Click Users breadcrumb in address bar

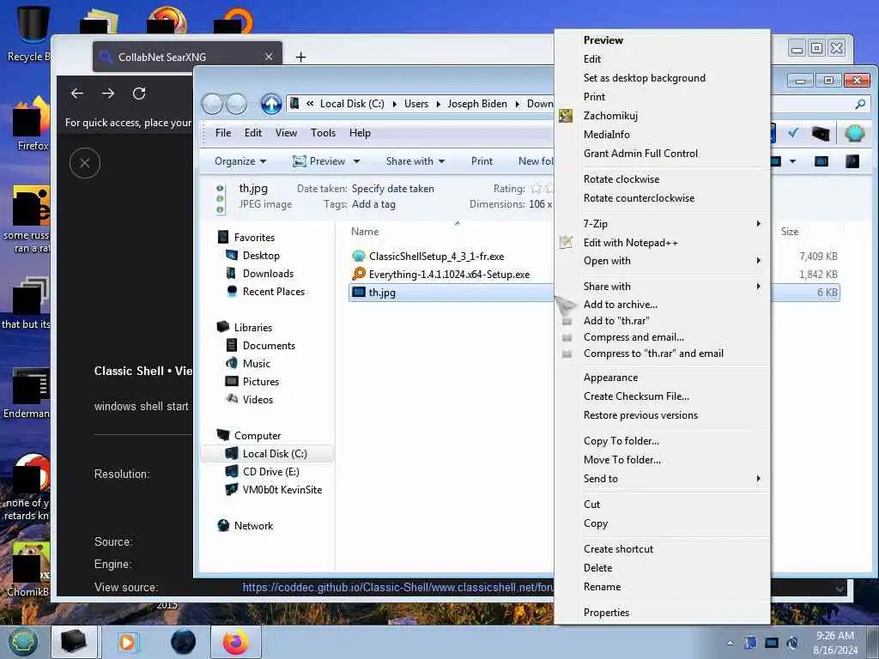click(x=416, y=104)
